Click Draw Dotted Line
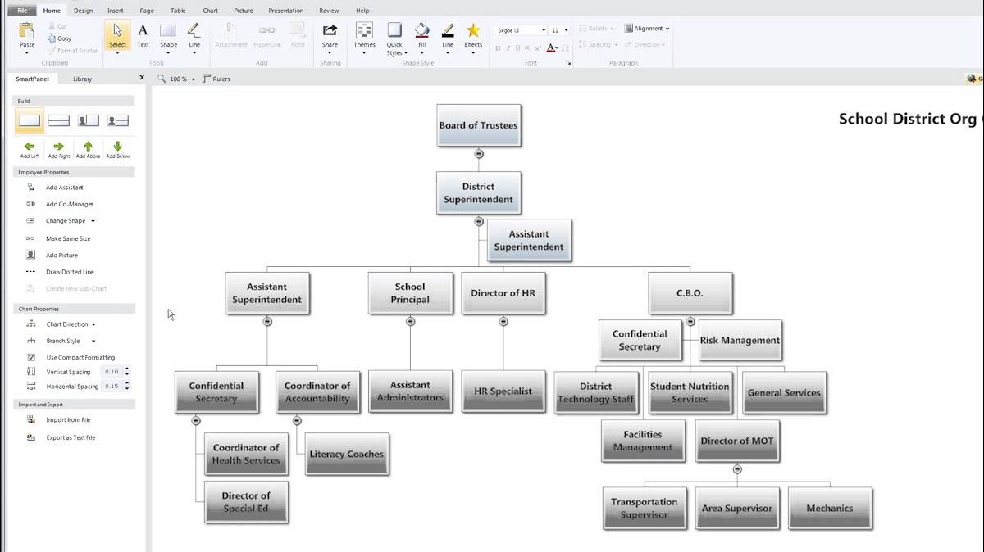 click(70, 272)
